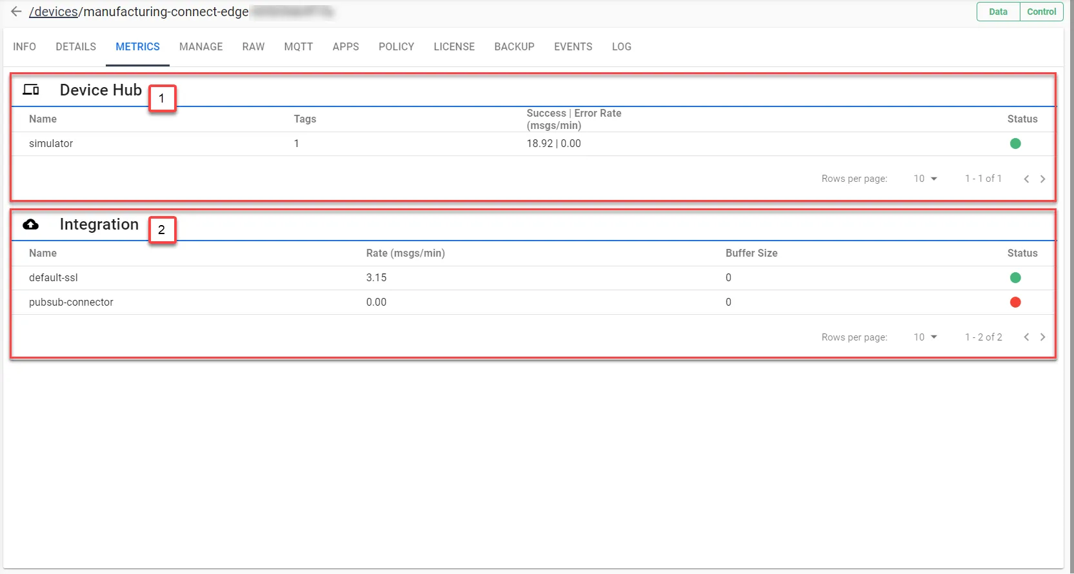
Task: Click the 0.00 rate of pubsub-connector
Action: coord(377,302)
